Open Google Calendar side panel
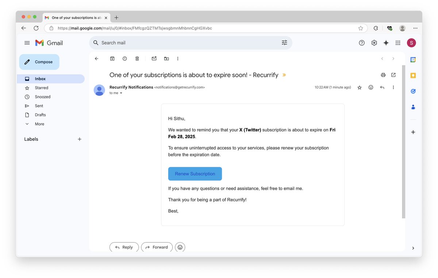 (x=413, y=60)
